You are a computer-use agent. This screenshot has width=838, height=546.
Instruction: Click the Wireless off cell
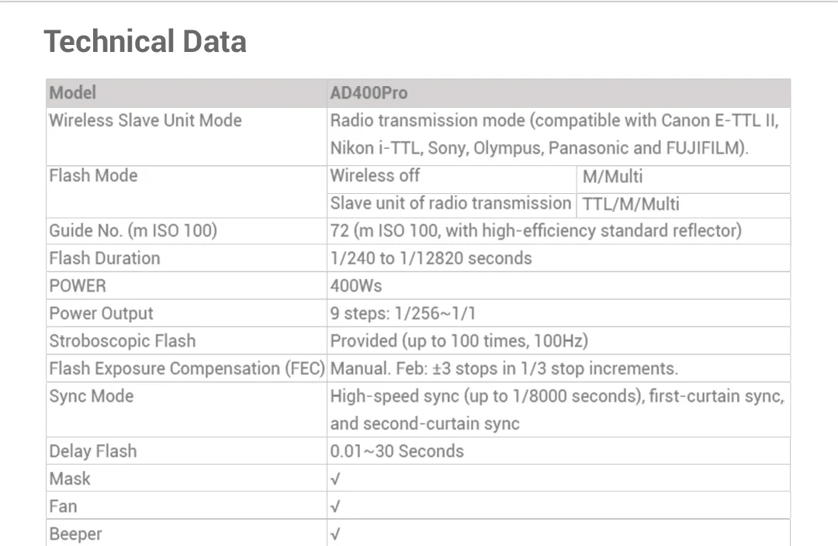(x=375, y=176)
